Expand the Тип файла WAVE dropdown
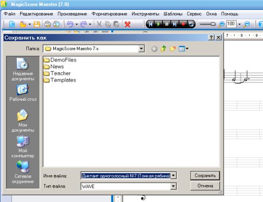Viewport: 263px width, 202px height. pos(174,186)
